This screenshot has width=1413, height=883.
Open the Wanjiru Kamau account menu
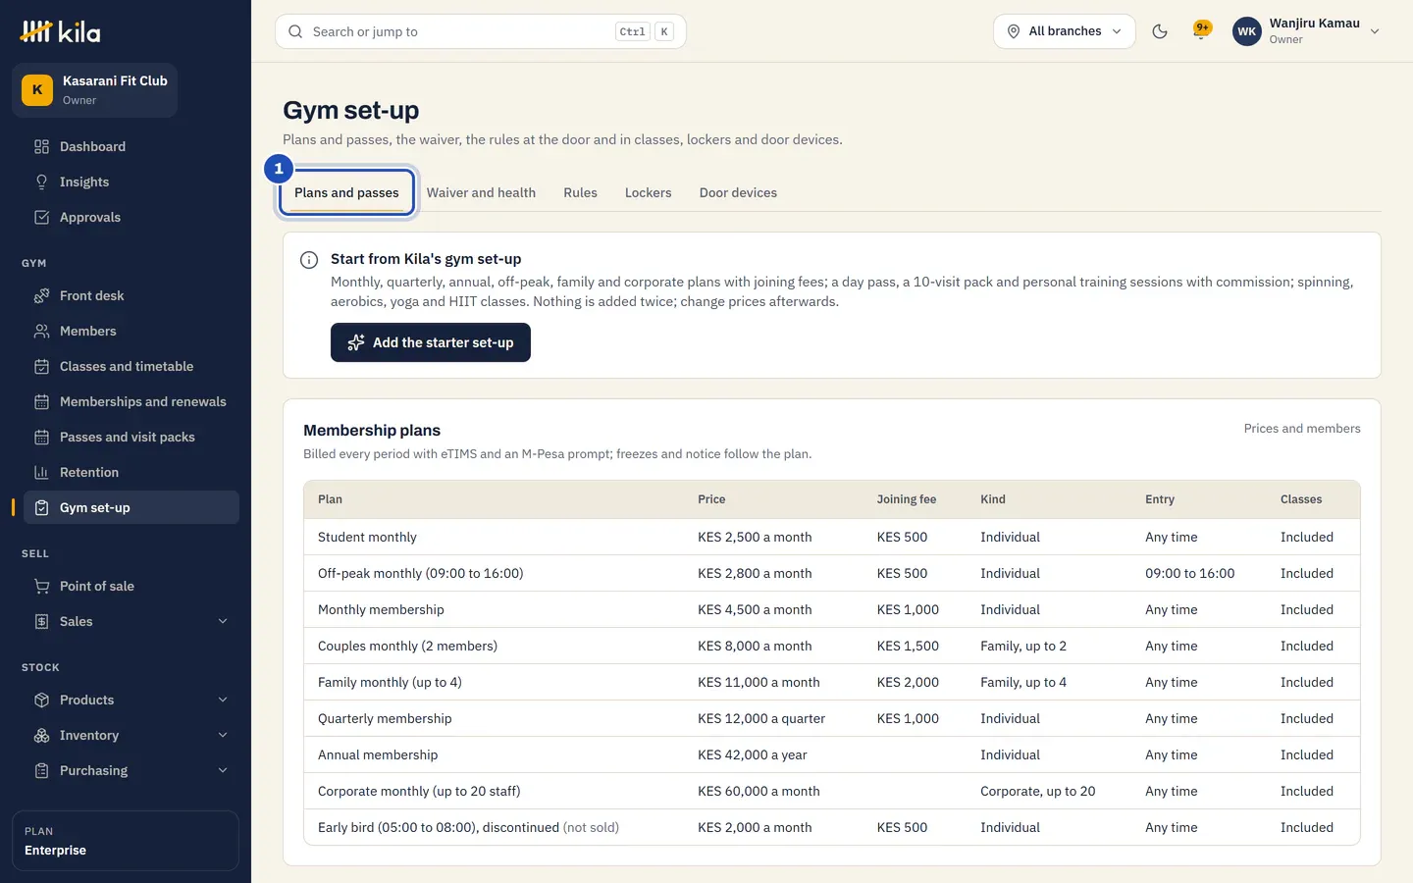pyautogui.click(x=1306, y=31)
